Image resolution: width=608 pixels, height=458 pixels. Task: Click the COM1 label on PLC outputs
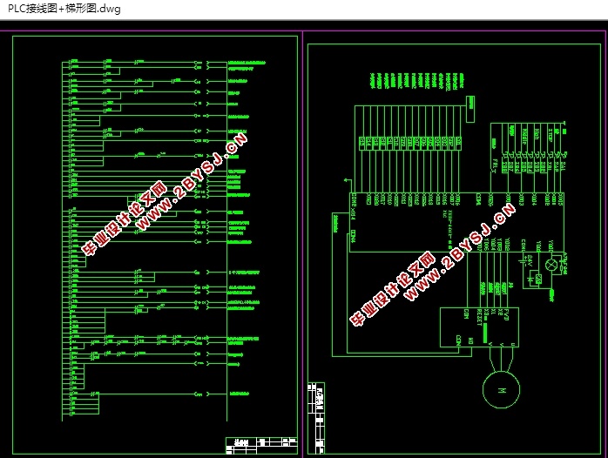click(524, 245)
